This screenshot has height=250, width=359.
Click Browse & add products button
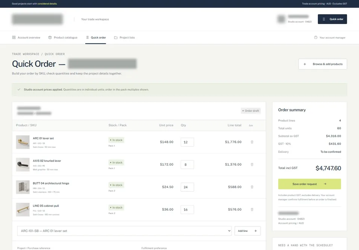click(323, 64)
